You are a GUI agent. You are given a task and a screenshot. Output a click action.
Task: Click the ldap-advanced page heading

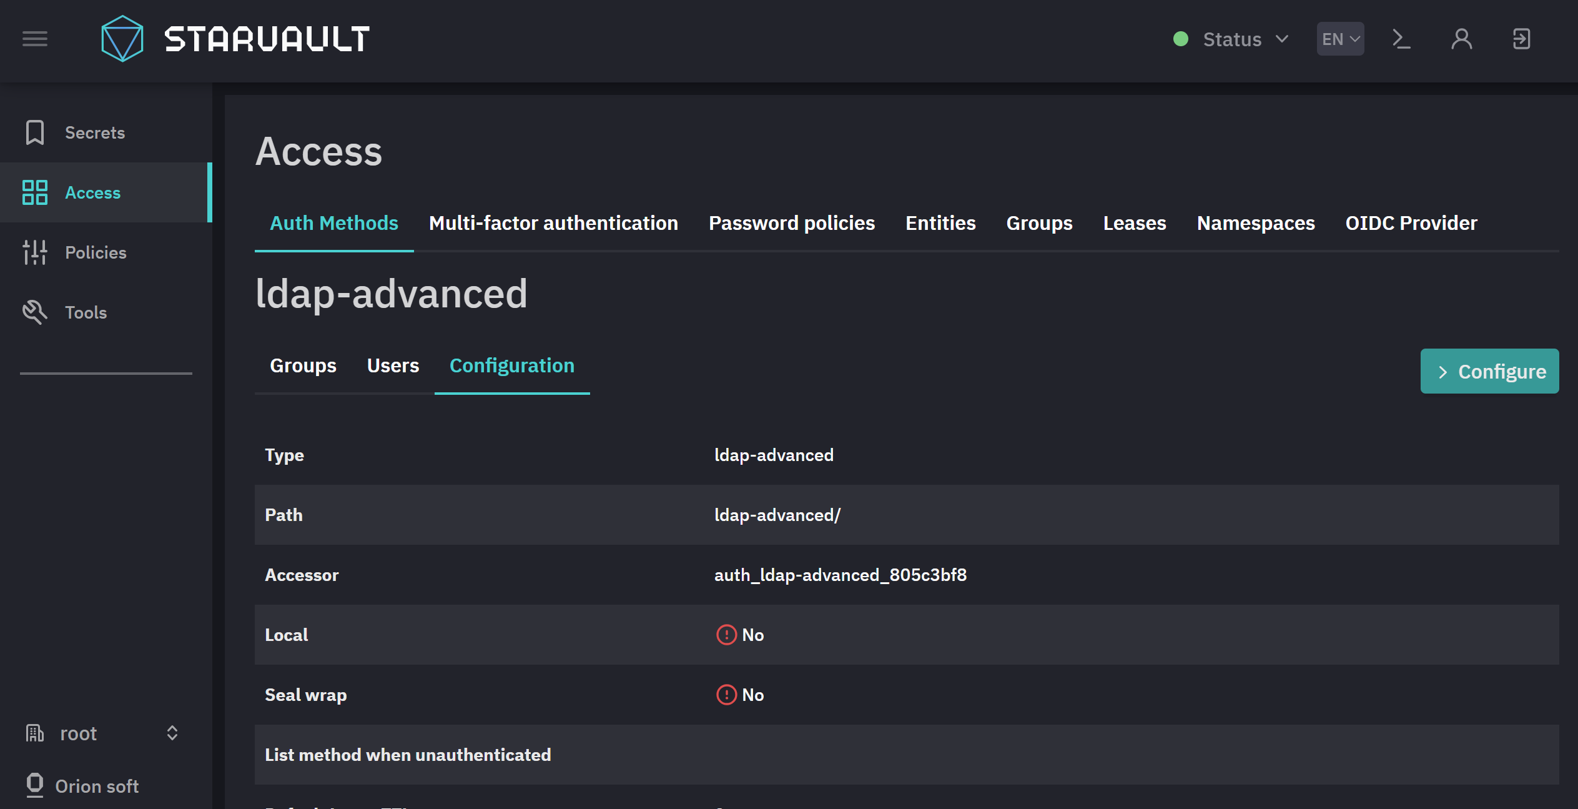392,294
